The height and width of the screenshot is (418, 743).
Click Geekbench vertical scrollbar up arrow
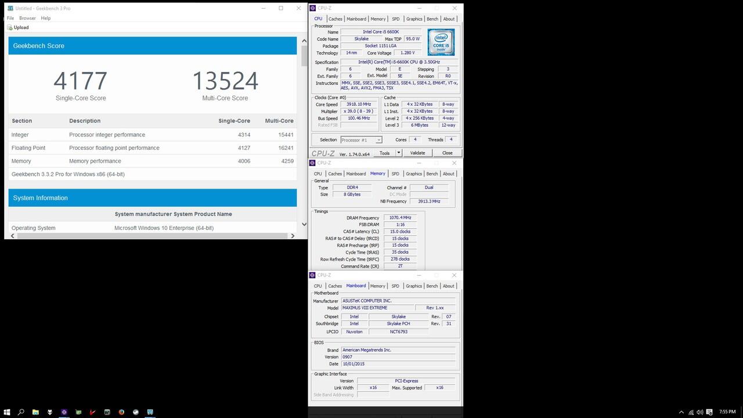pos(304,41)
